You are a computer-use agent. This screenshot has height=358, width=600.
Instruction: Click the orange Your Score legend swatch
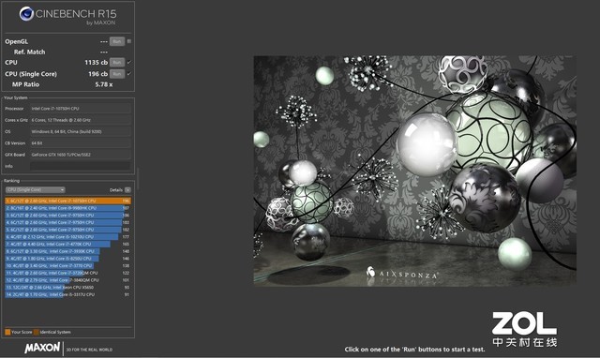pyautogui.click(x=7, y=332)
